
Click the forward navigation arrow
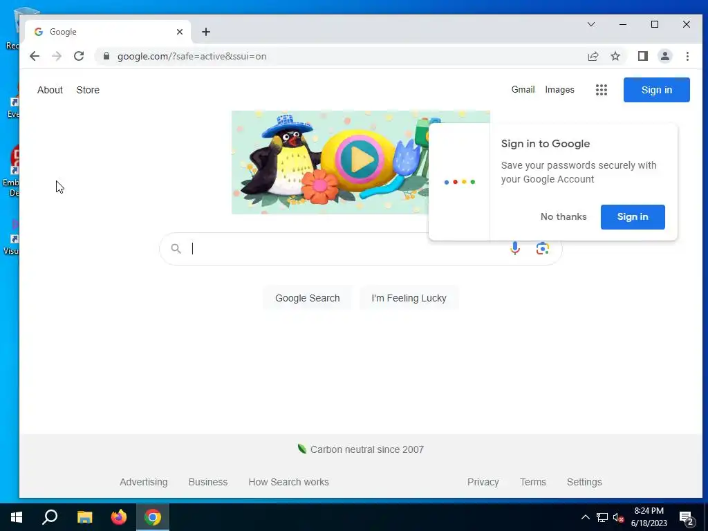pyautogui.click(x=57, y=56)
